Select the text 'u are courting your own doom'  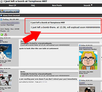point(31,79)
